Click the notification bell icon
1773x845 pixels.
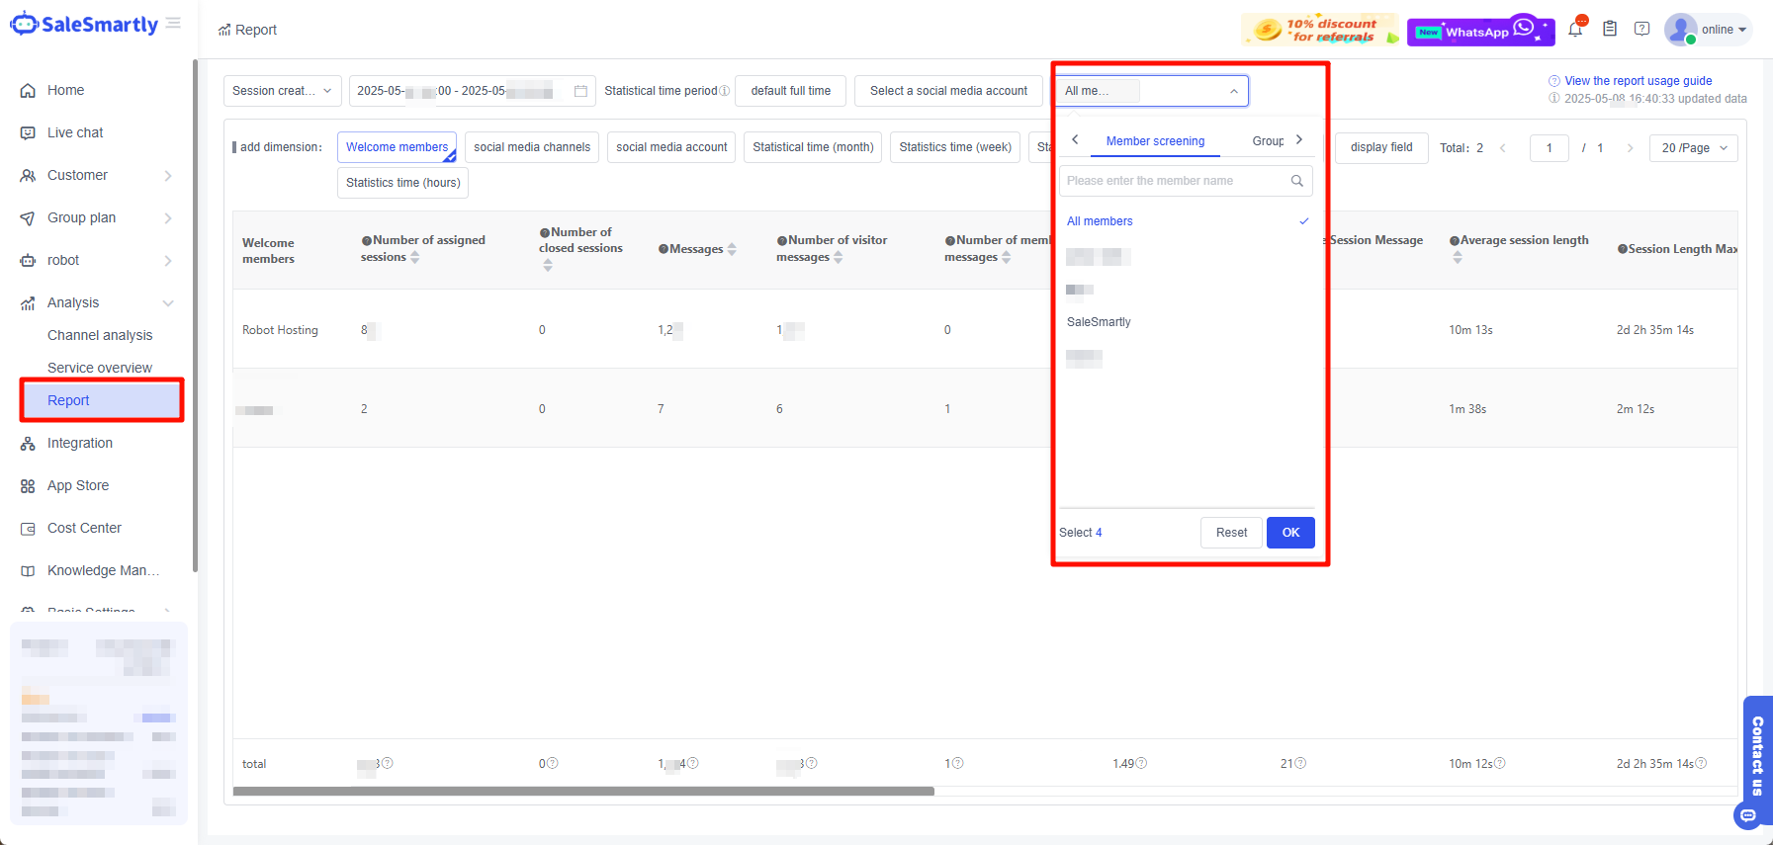[x=1575, y=30]
